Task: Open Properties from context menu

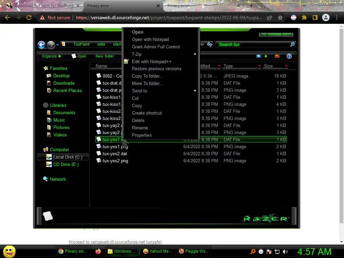Action: (x=142, y=135)
